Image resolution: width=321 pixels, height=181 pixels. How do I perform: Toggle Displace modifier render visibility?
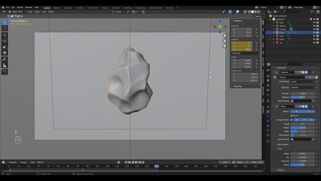pos(306,72)
